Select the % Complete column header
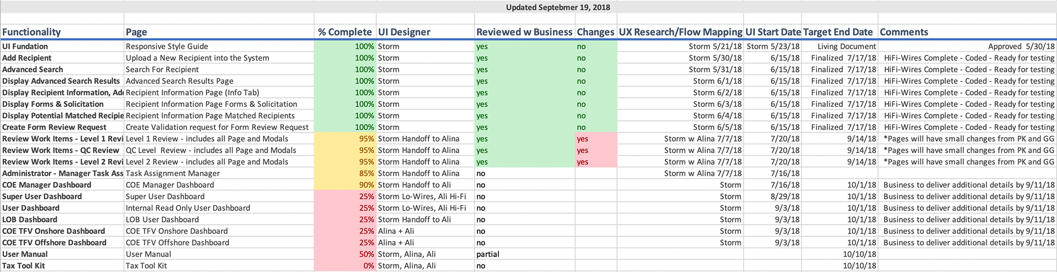This screenshot has width=1057, height=272. tap(345, 32)
